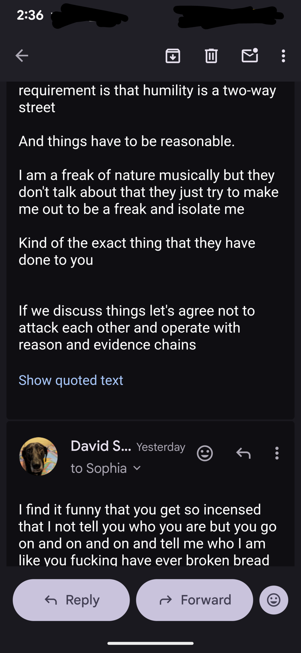Archive this email conversation
Viewport: 301px width, 653px height.
[173, 56]
